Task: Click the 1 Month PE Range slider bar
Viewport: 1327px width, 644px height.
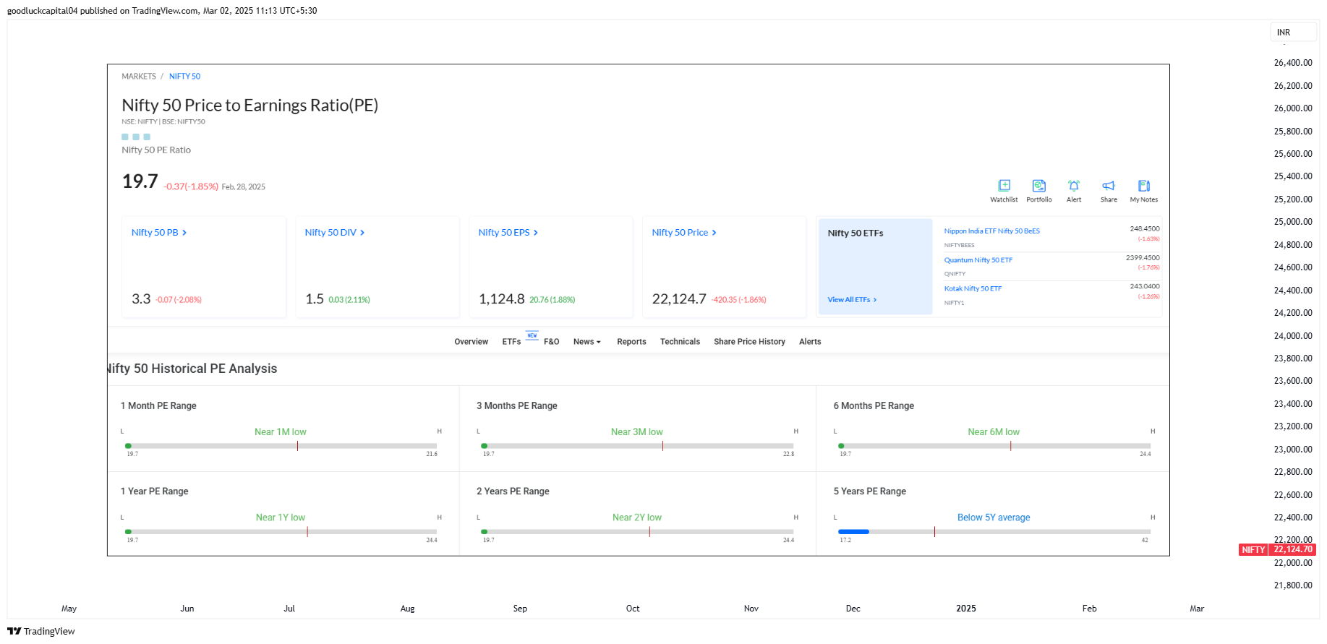Action: [x=281, y=446]
